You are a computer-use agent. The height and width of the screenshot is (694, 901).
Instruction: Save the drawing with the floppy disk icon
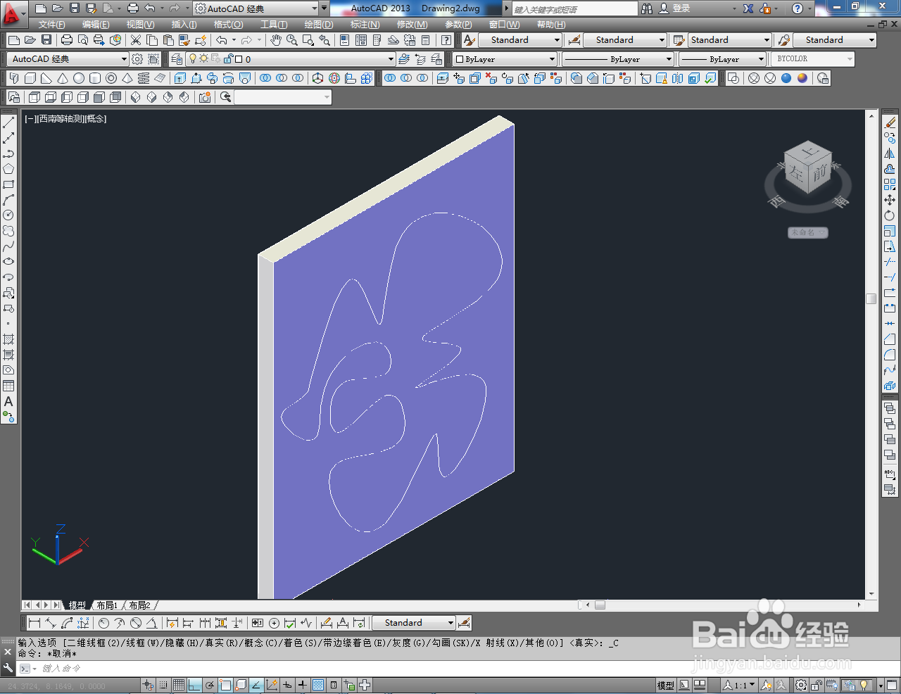pyautogui.click(x=46, y=40)
